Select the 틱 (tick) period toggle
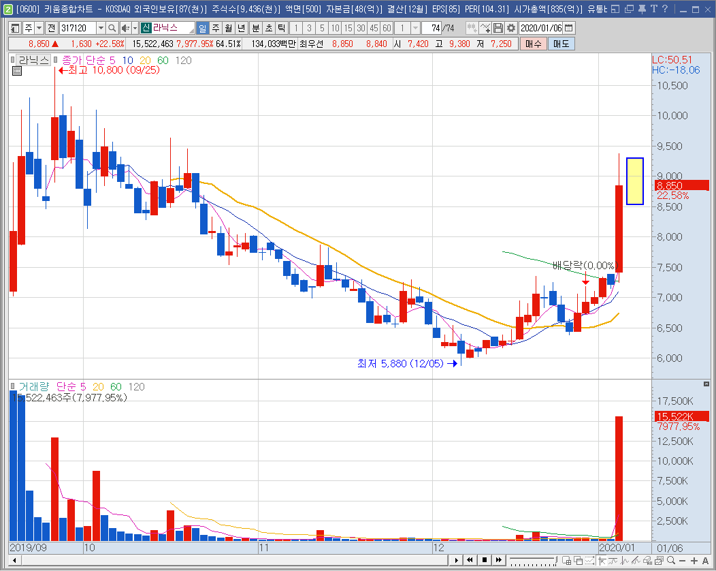Viewport: 716px width, 571px height. [281, 29]
